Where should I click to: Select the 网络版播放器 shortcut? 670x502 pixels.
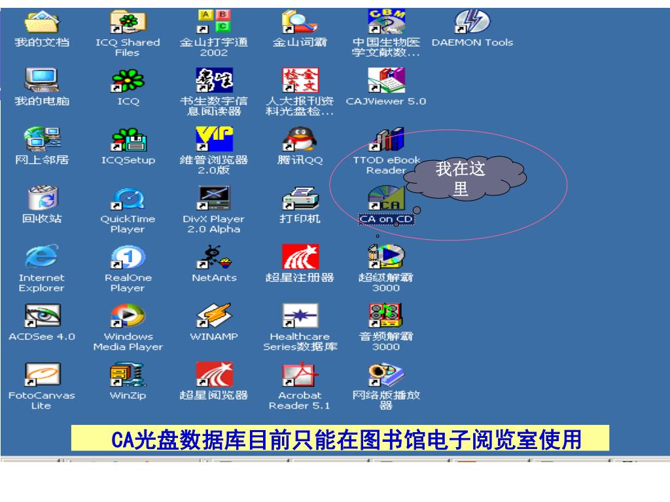[386, 375]
